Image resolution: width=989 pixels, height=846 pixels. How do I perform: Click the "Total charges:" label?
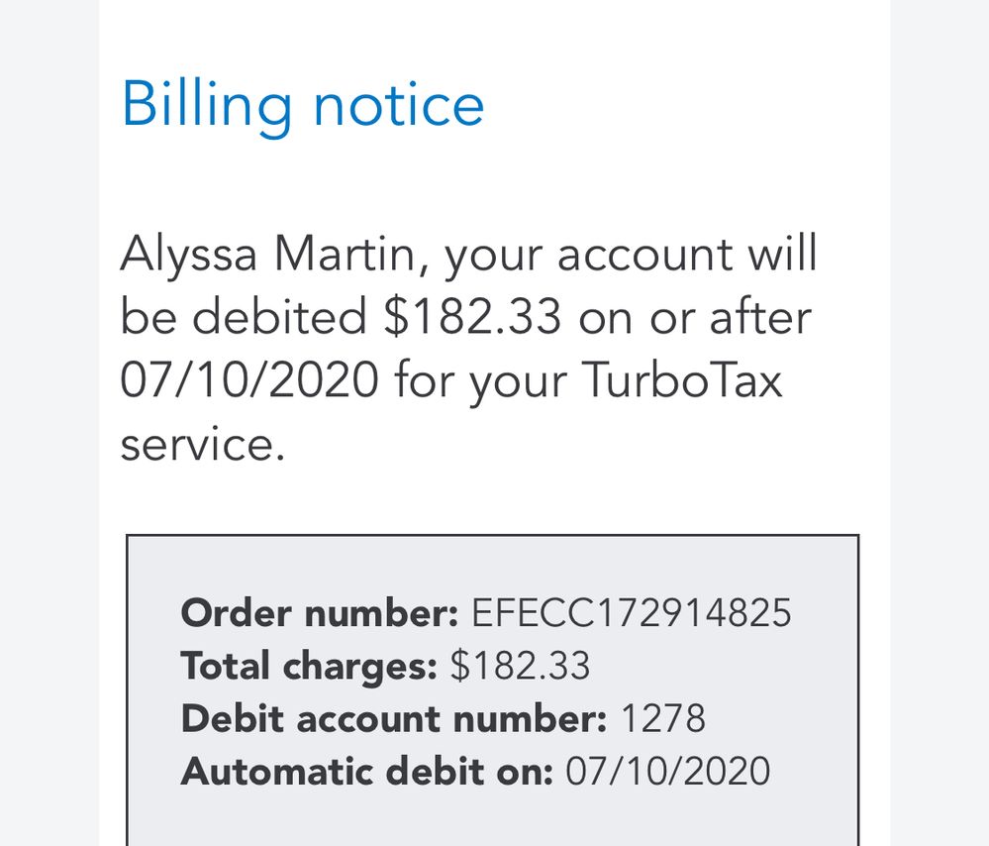308,666
